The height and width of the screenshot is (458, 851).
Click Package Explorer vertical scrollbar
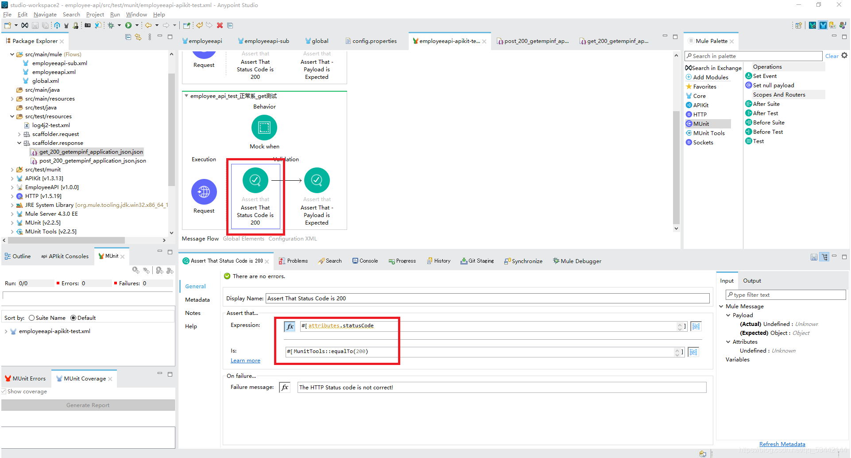coord(171,130)
